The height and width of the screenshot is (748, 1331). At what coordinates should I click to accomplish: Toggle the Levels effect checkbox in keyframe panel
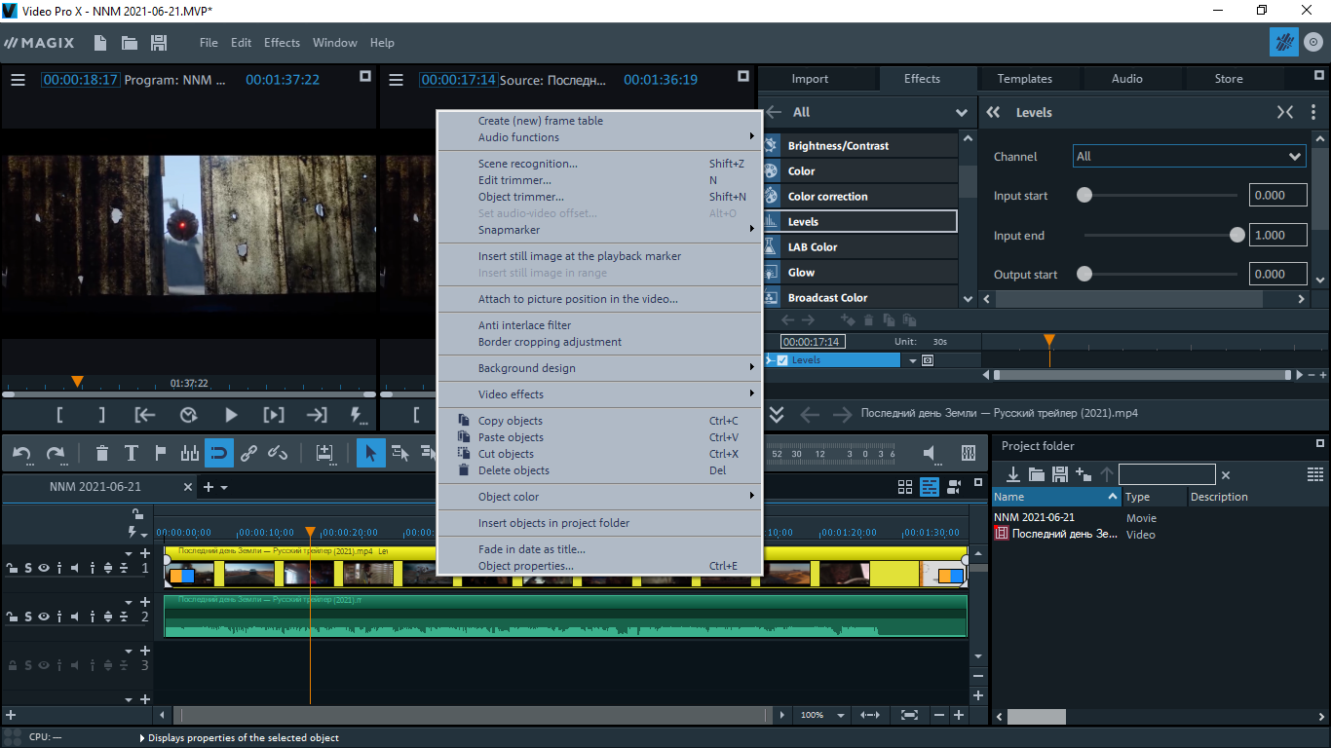pos(781,360)
